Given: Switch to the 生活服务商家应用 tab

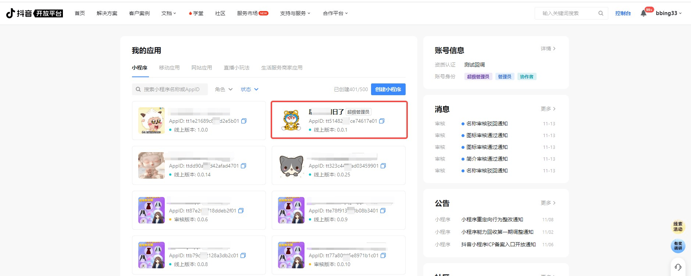Looking at the screenshot, I should coord(282,68).
